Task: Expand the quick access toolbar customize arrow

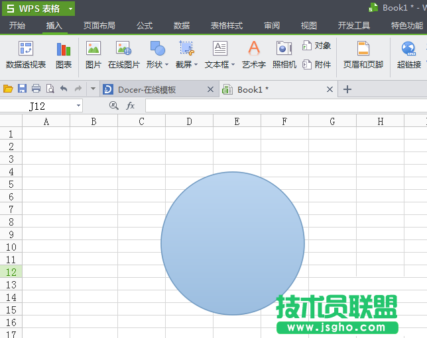Action: pos(93,89)
